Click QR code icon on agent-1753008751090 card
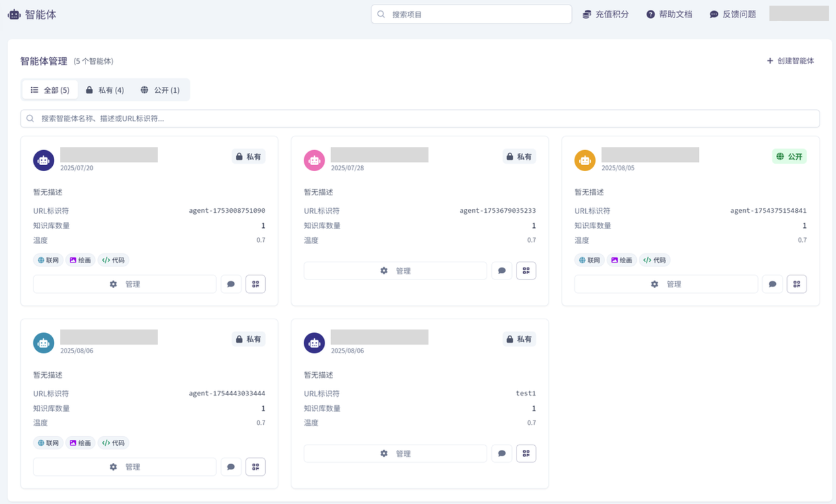This screenshot has height=504, width=836. point(255,283)
